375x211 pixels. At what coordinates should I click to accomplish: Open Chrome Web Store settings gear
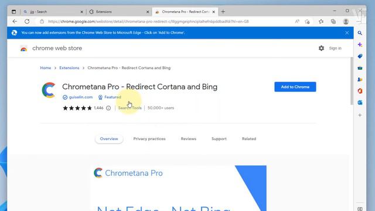tap(322, 48)
